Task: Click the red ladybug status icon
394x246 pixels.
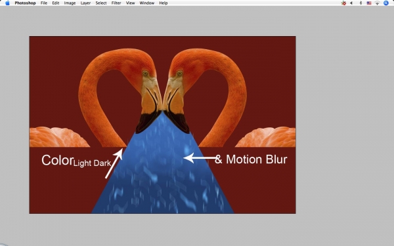Action: point(343,3)
